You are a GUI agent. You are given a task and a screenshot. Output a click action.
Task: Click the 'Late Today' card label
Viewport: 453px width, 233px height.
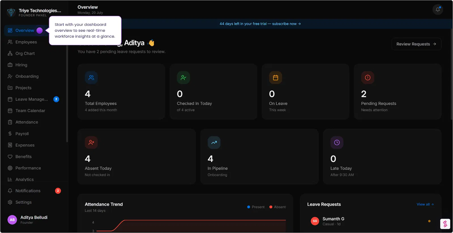pyautogui.click(x=341, y=168)
